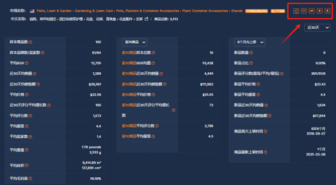
Task: Click the 加入产品库 button
Action: (277, 11)
